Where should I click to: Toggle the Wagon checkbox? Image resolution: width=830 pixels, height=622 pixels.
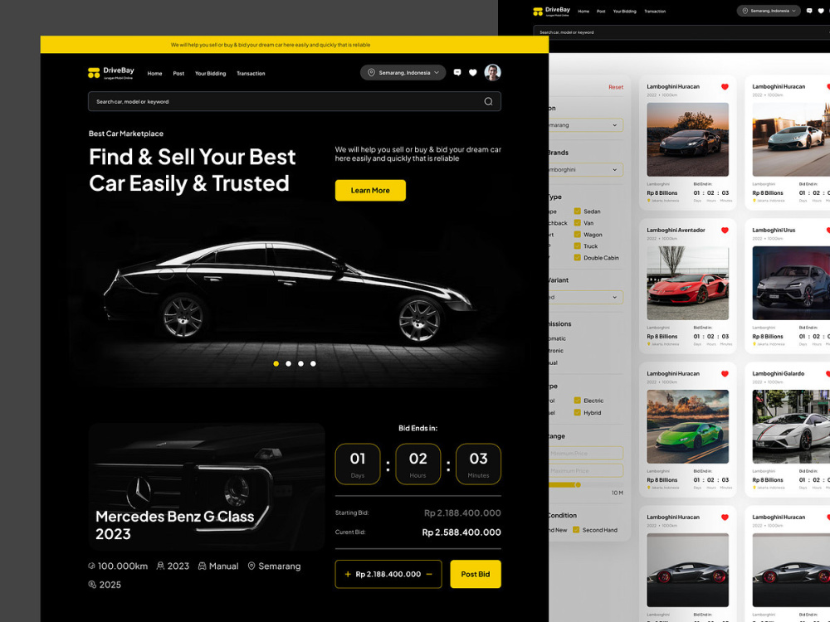578,235
